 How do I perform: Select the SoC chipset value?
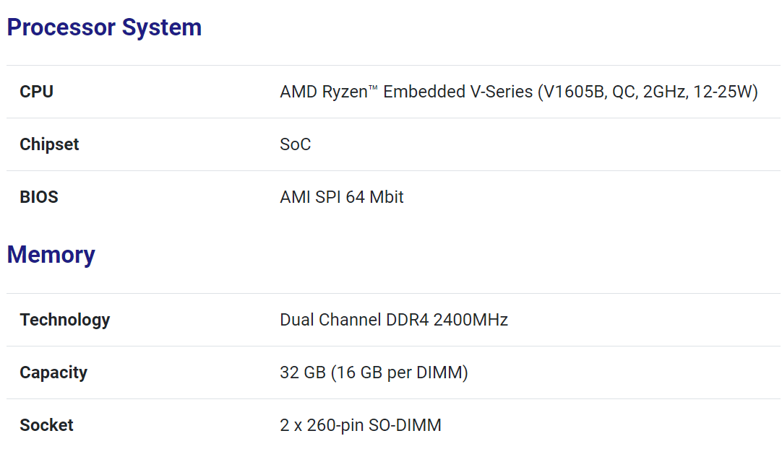point(295,144)
